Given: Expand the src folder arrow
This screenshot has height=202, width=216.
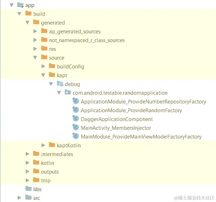Looking at the screenshot, I should coord(19,198).
